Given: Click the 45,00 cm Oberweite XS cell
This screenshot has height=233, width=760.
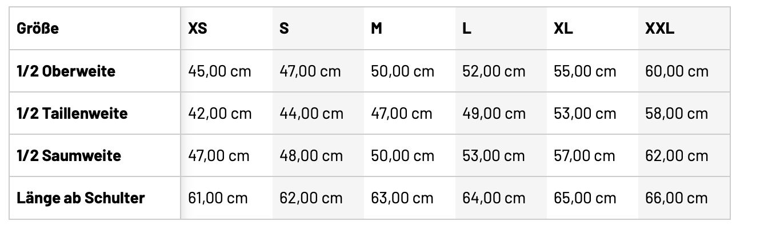Looking at the screenshot, I should (219, 71).
